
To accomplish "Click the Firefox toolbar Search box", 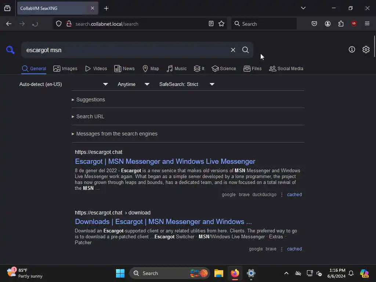I will point(264,24).
